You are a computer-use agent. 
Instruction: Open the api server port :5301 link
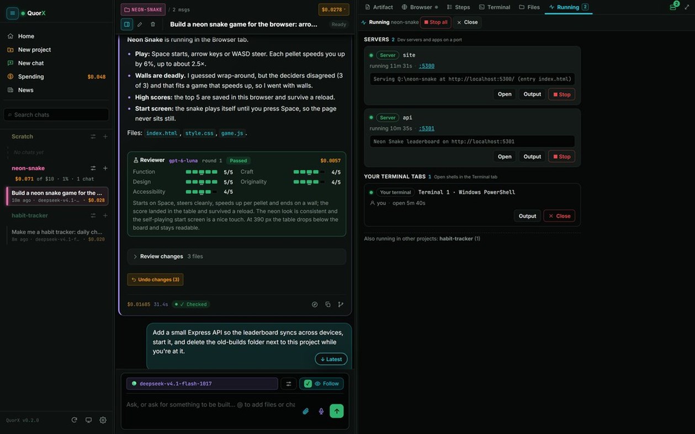click(x=426, y=128)
